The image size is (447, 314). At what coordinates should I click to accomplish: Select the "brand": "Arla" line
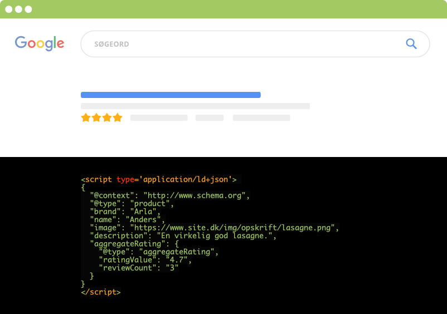pos(125,212)
